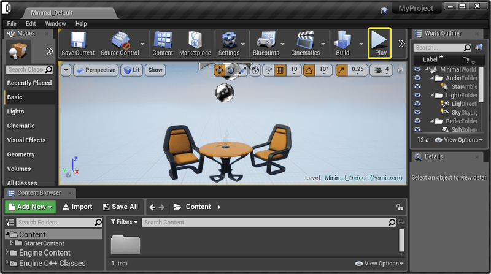Open scale snap 0.25 dropdown
Screen dimensions: 491x274
[358, 70]
